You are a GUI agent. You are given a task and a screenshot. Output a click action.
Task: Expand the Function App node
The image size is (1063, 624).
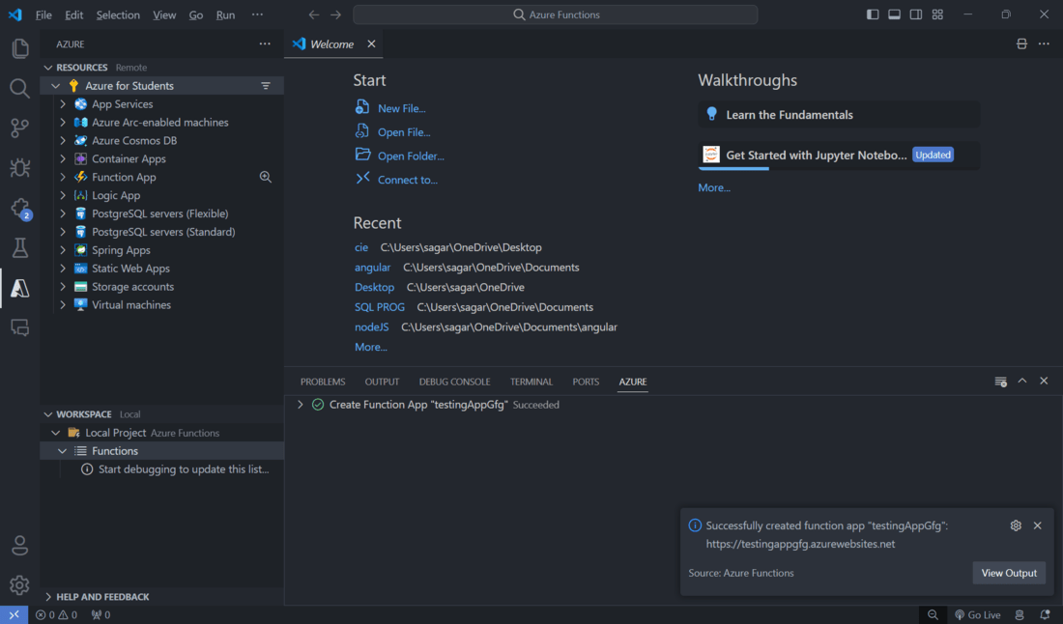(63, 177)
